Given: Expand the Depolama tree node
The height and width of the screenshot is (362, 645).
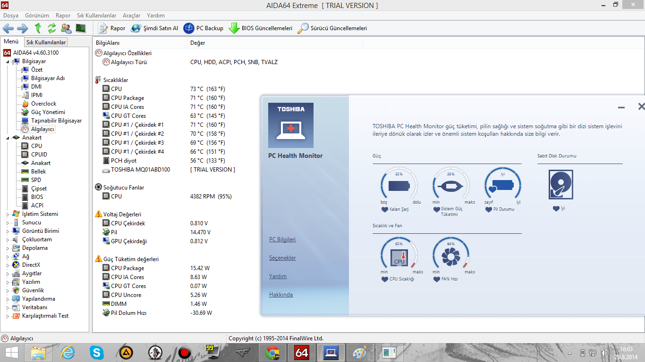Looking at the screenshot, I should point(8,248).
